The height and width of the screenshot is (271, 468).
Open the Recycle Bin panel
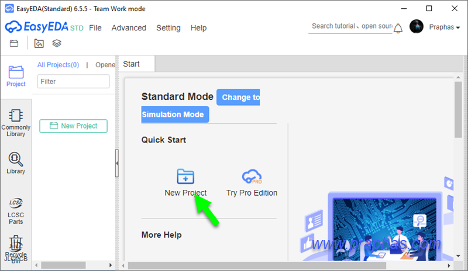[x=16, y=249]
